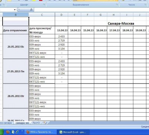Click the Insert Worksheet icon after Лист3
The width and height of the screenshot is (149, 135).
pos(45,123)
